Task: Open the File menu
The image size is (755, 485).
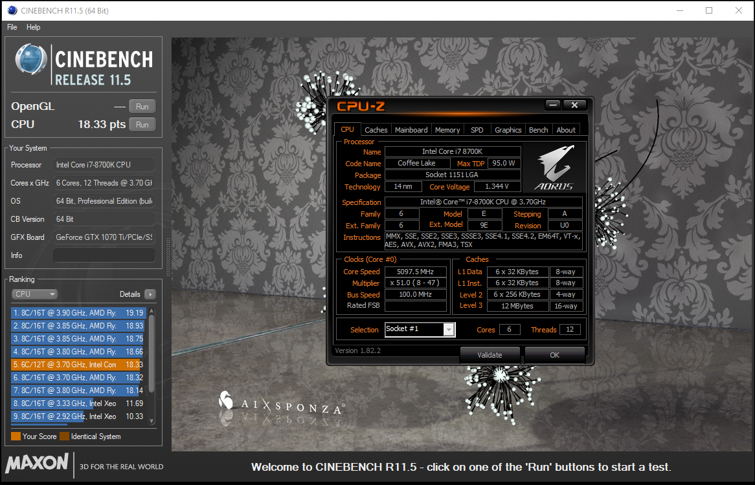Action: pos(12,27)
